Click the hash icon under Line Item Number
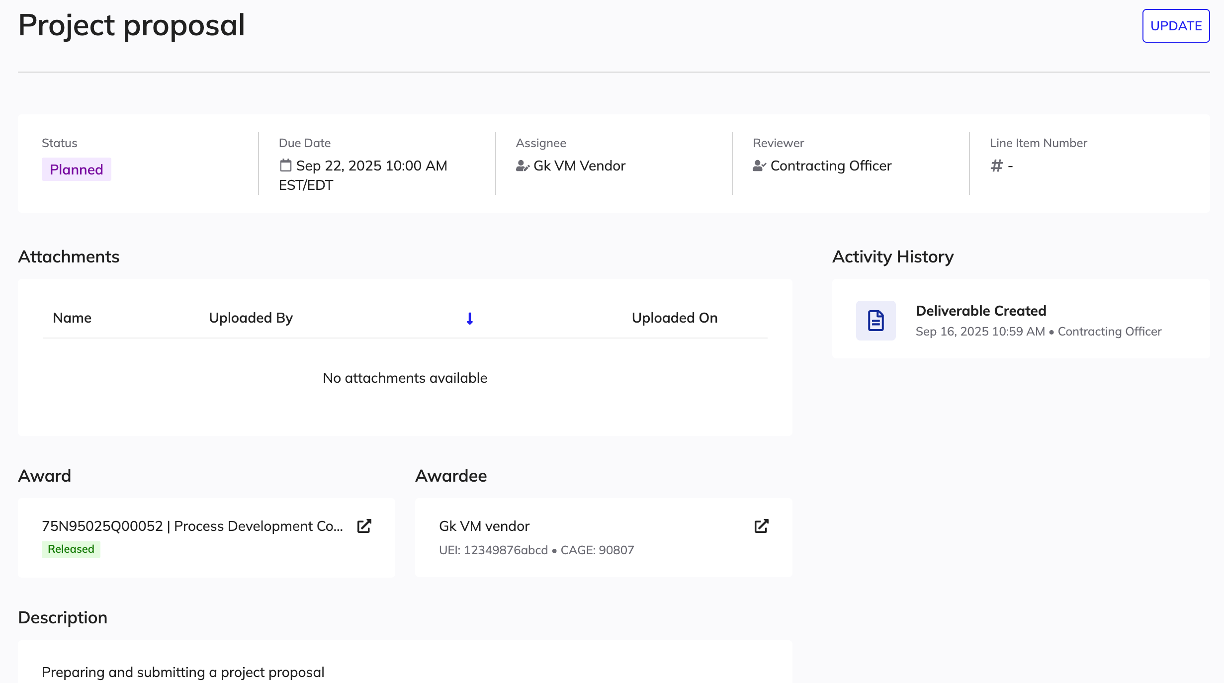This screenshot has height=683, width=1224. [996, 166]
